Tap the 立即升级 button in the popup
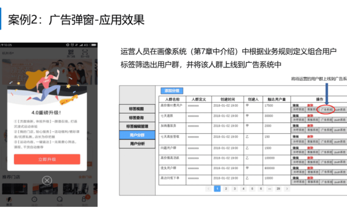Image resolution: width=347 pixels, height=219 pixels. coord(47,159)
